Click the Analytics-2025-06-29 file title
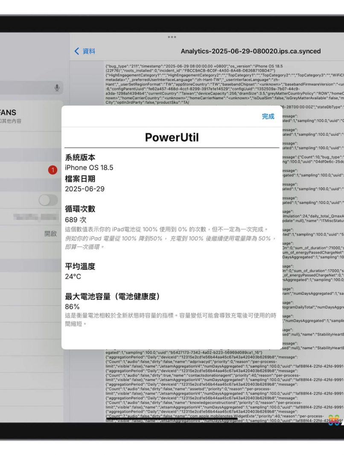The height and width of the screenshot is (455, 344). [251, 51]
